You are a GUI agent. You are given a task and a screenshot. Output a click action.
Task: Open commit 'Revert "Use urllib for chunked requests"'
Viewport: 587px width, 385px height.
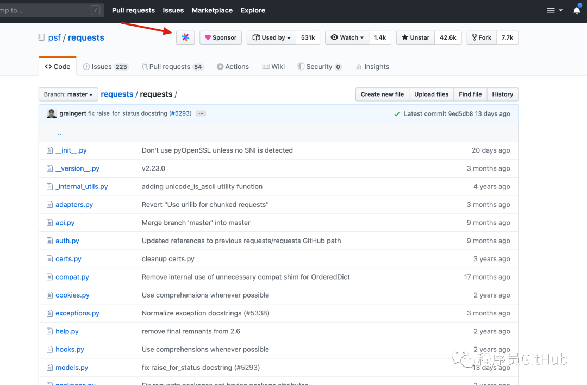pos(205,205)
